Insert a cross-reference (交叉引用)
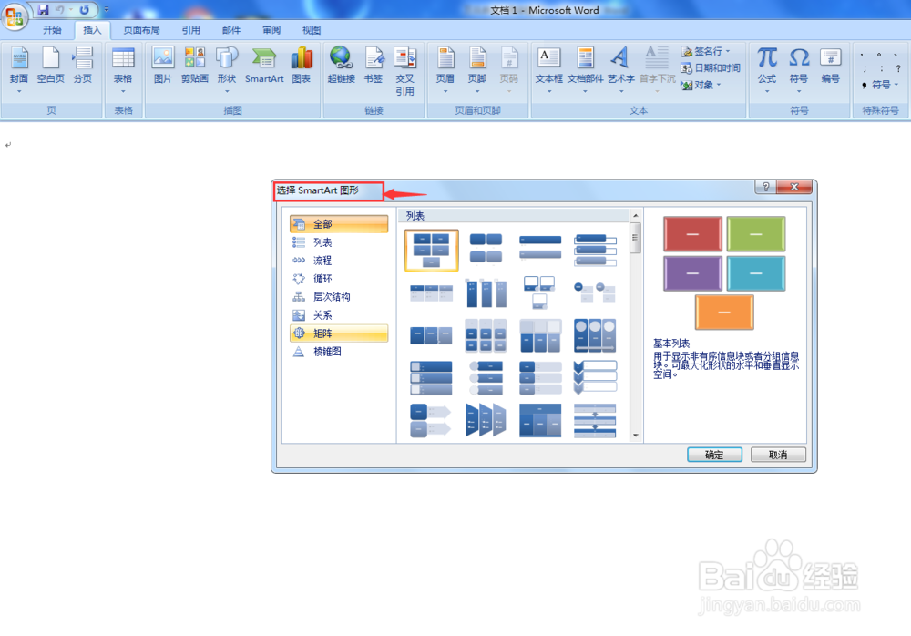The height and width of the screenshot is (636, 911). 405,71
